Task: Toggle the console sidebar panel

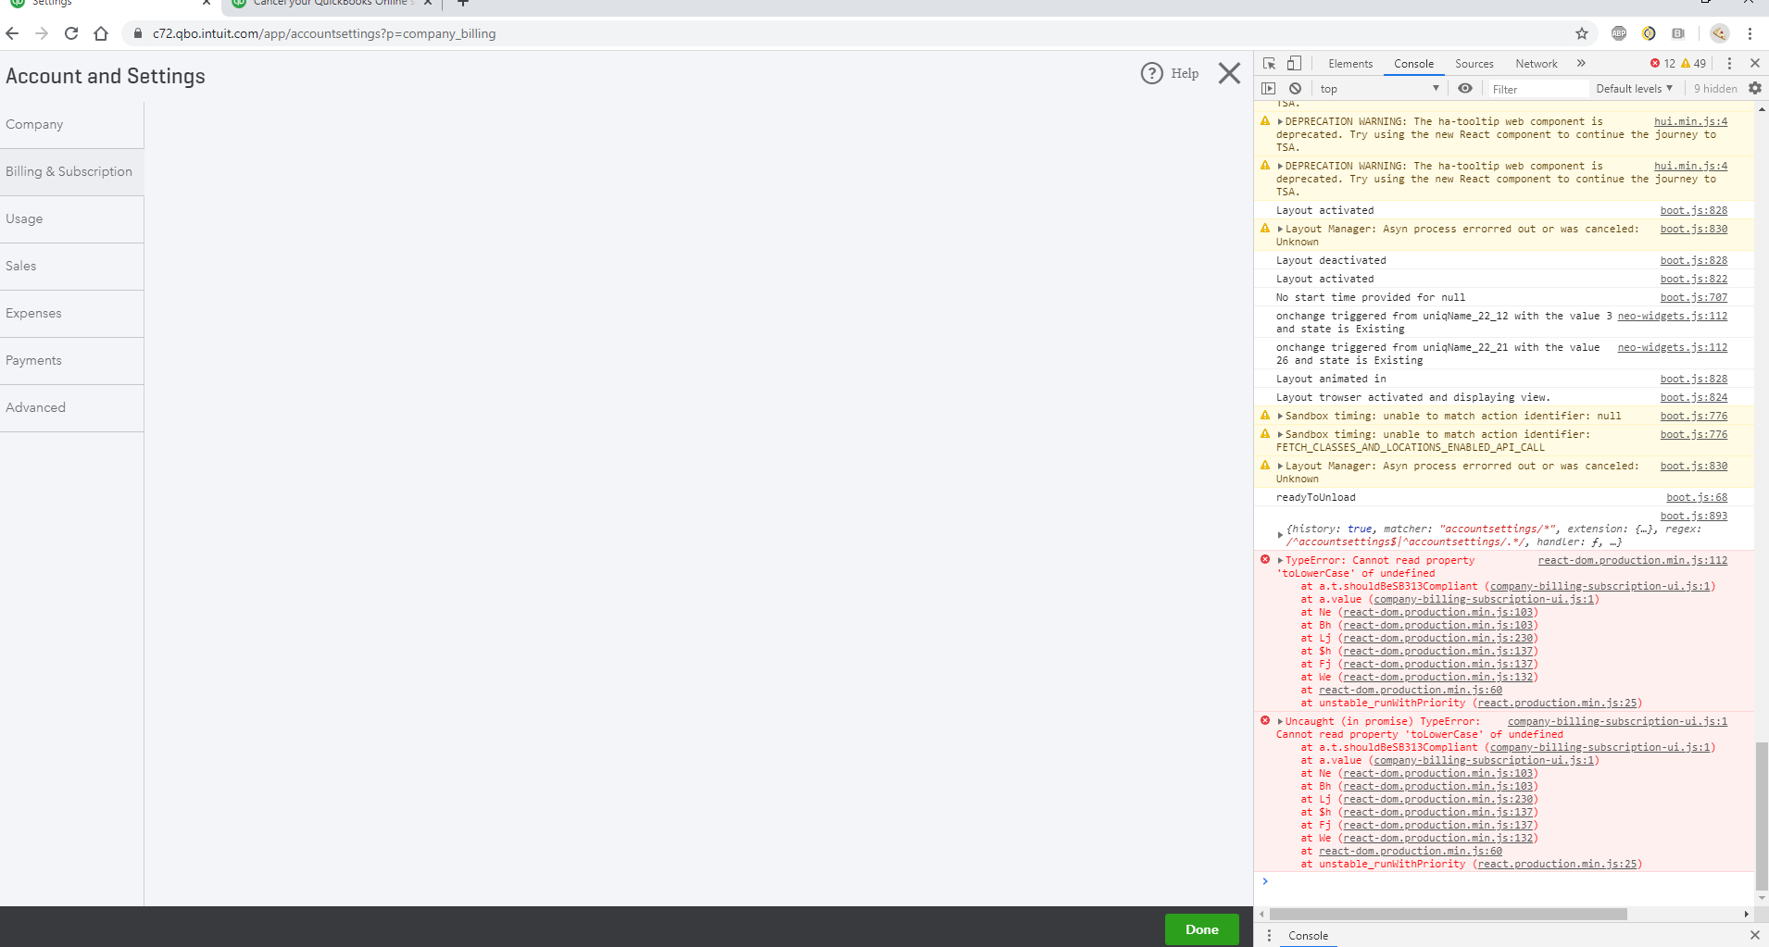Action: (x=1269, y=88)
